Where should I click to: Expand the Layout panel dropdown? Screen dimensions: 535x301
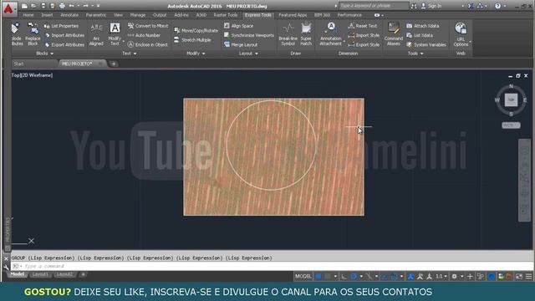tap(248, 54)
